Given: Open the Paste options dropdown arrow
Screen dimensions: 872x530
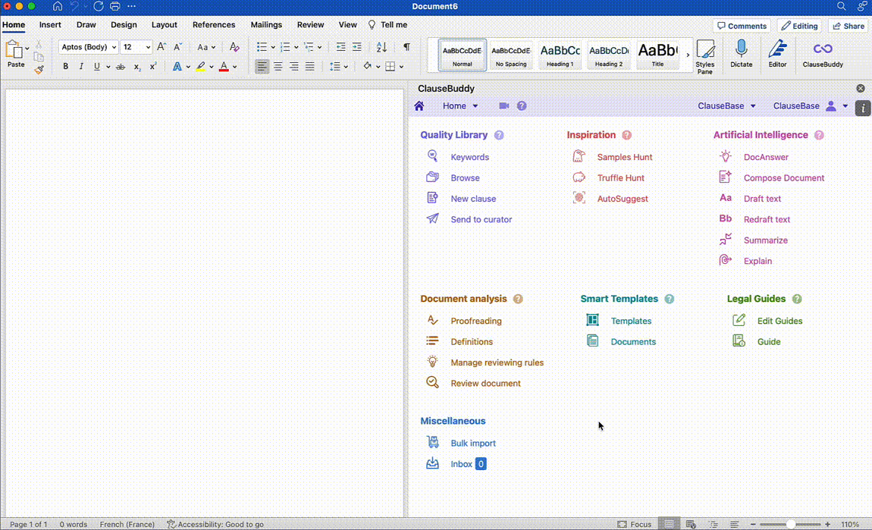Looking at the screenshot, I should [27, 49].
